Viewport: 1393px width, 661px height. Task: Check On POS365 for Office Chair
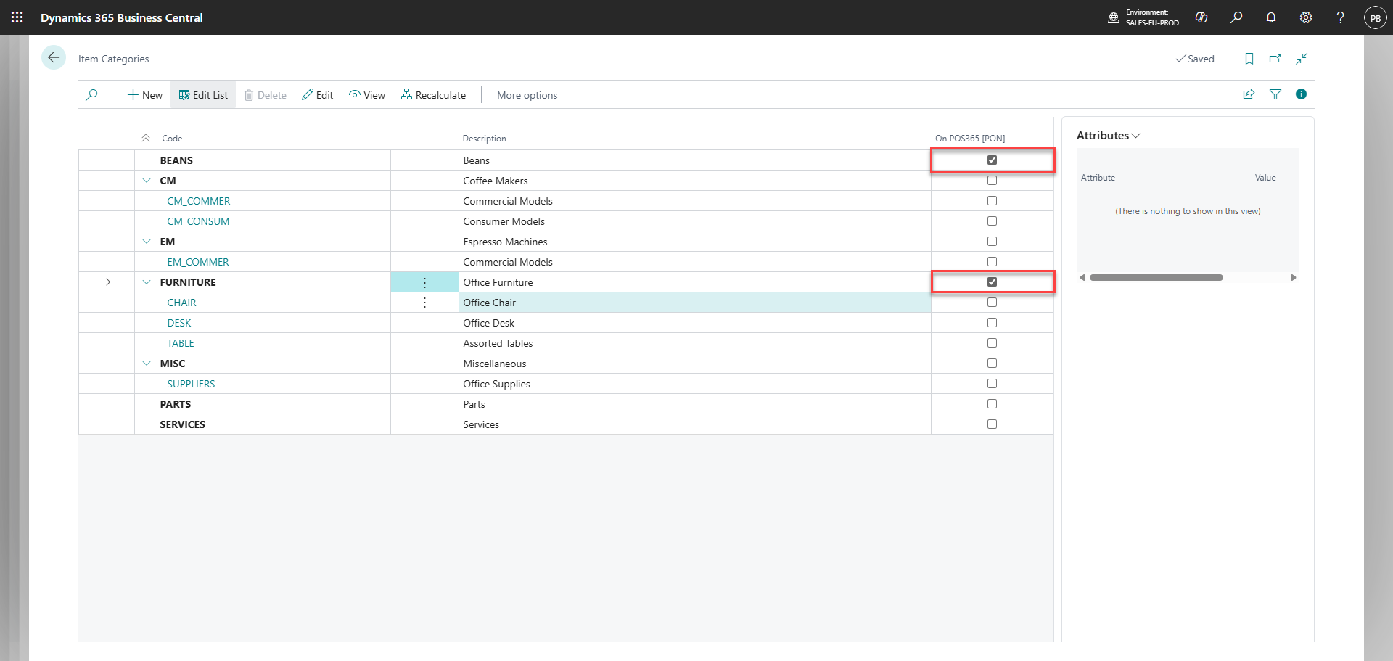pyautogui.click(x=992, y=303)
